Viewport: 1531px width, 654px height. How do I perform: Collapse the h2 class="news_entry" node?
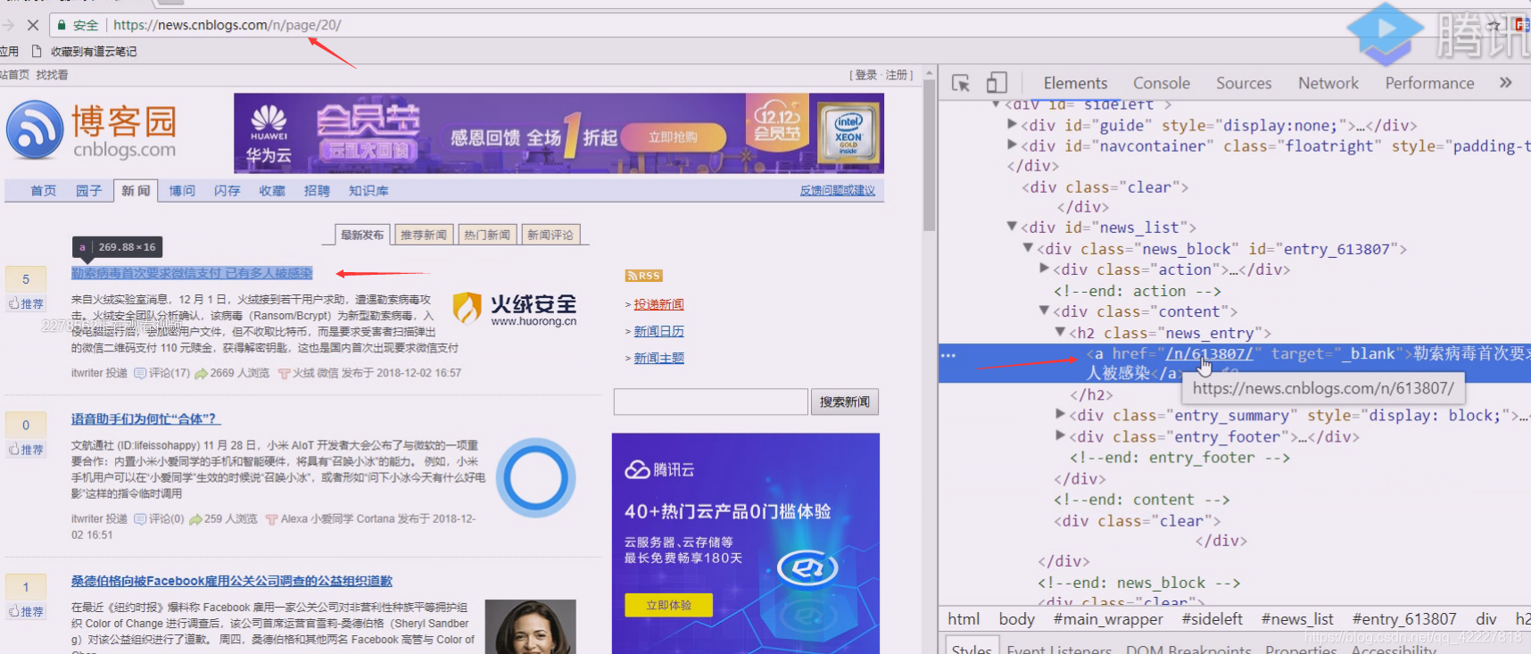[x=1061, y=332]
